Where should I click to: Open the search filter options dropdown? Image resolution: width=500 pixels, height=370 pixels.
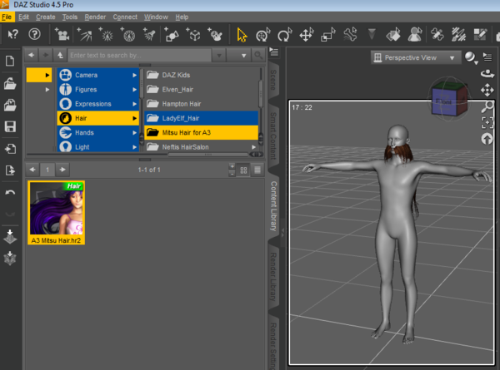point(239,56)
